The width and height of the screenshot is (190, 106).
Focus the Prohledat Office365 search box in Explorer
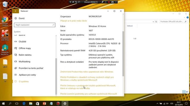point(173,21)
